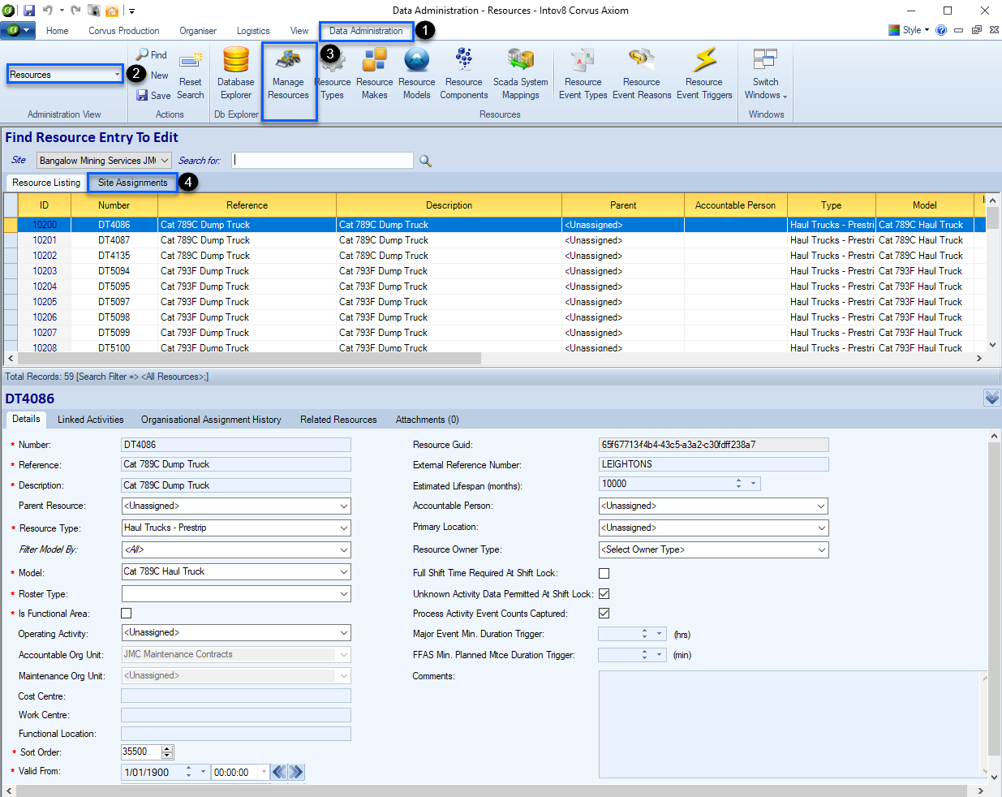This screenshot has width=1002, height=797.
Task: Click the Reset Search button
Action: pos(191,81)
